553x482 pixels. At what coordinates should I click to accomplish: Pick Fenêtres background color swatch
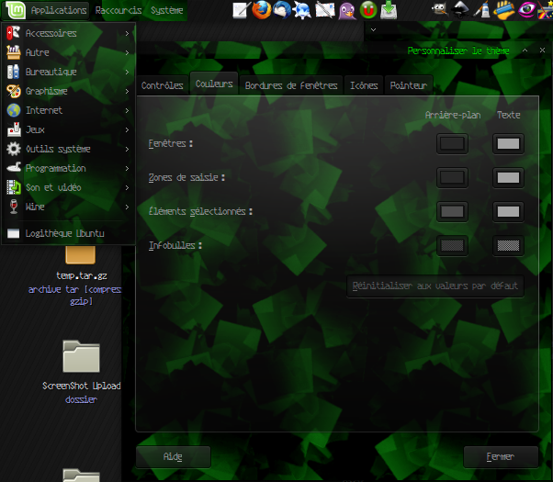tap(452, 144)
